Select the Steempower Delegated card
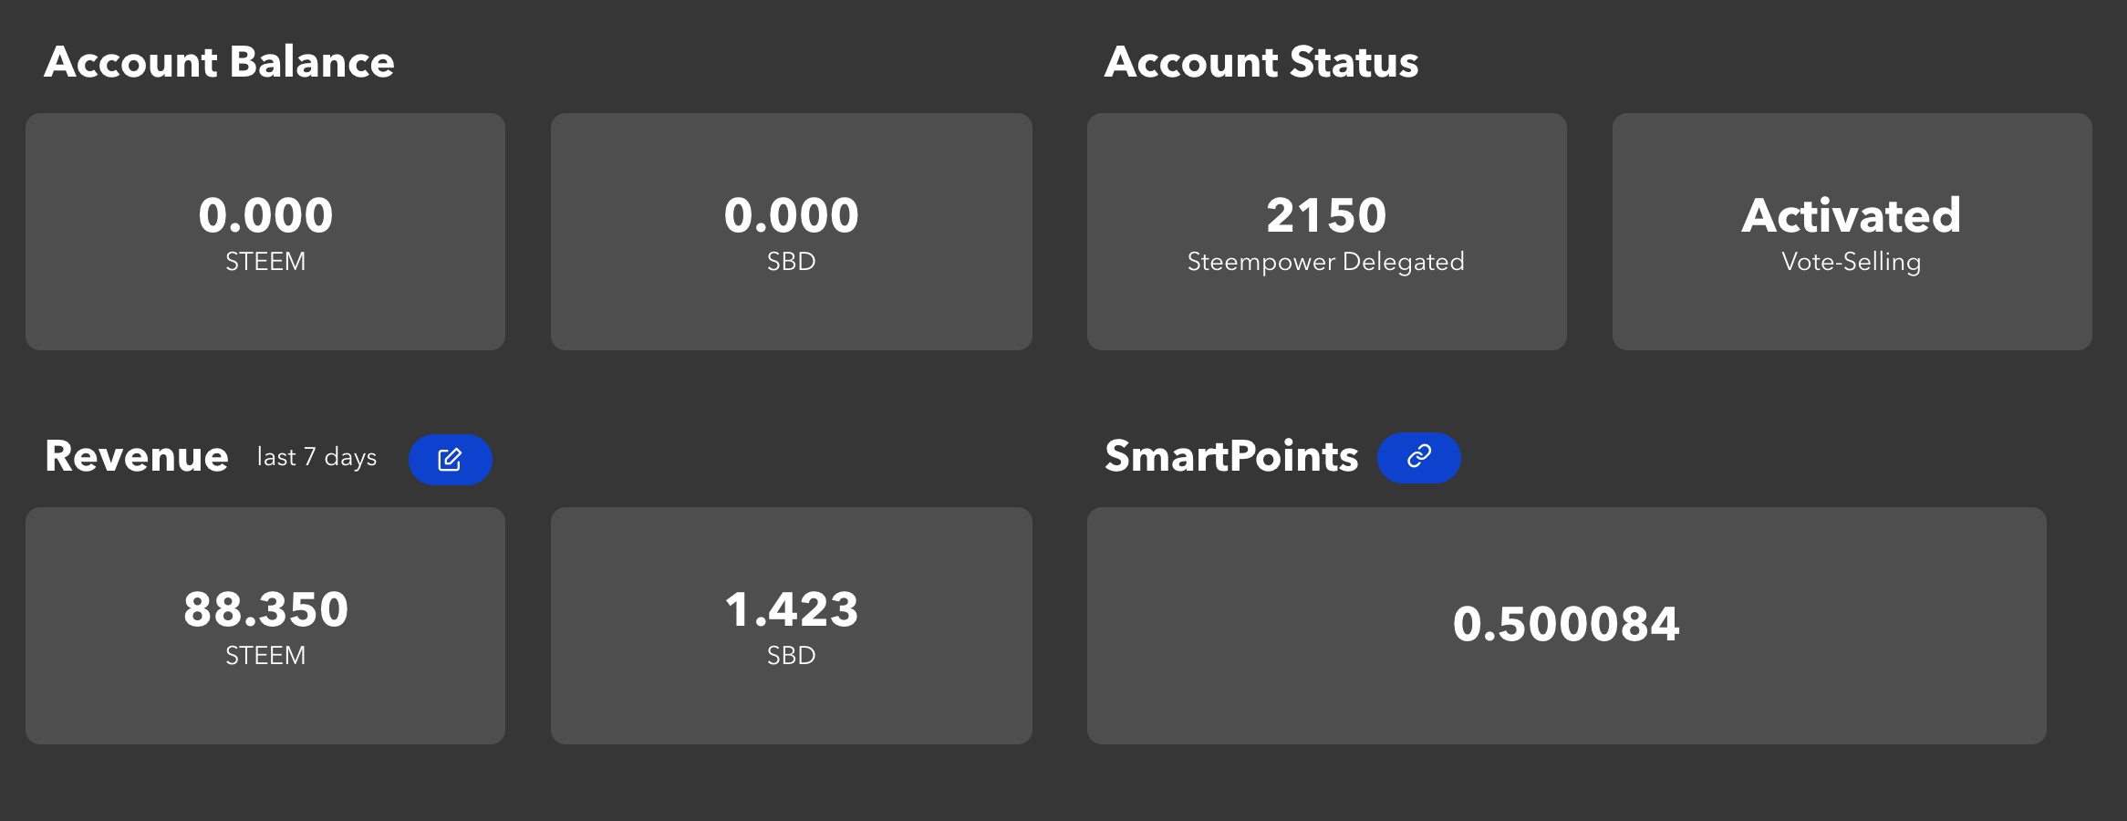This screenshot has width=2127, height=821. point(1327,232)
